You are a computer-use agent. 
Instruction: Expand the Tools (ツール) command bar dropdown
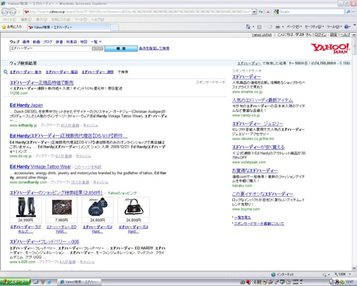[x=334, y=26]
